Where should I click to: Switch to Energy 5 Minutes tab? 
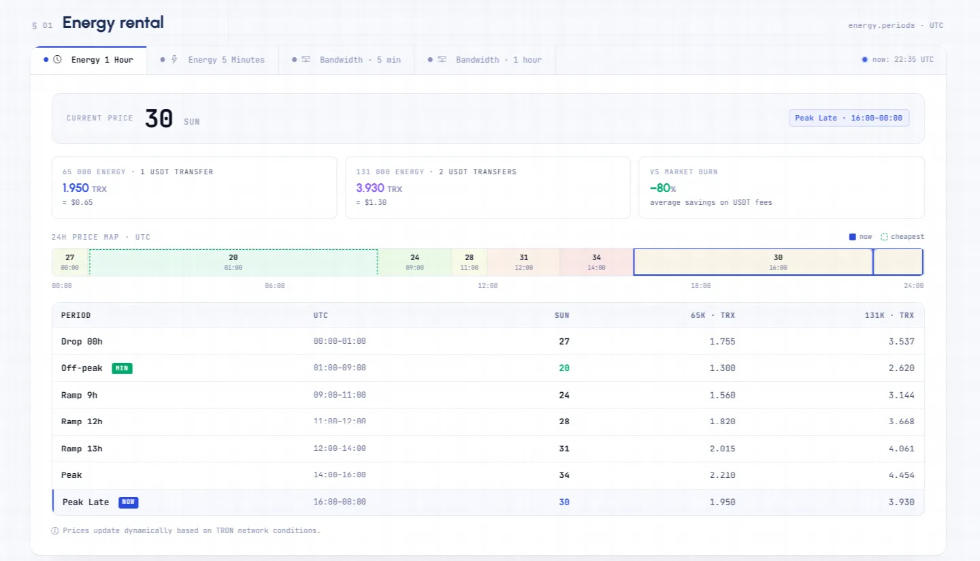(213, 60)
